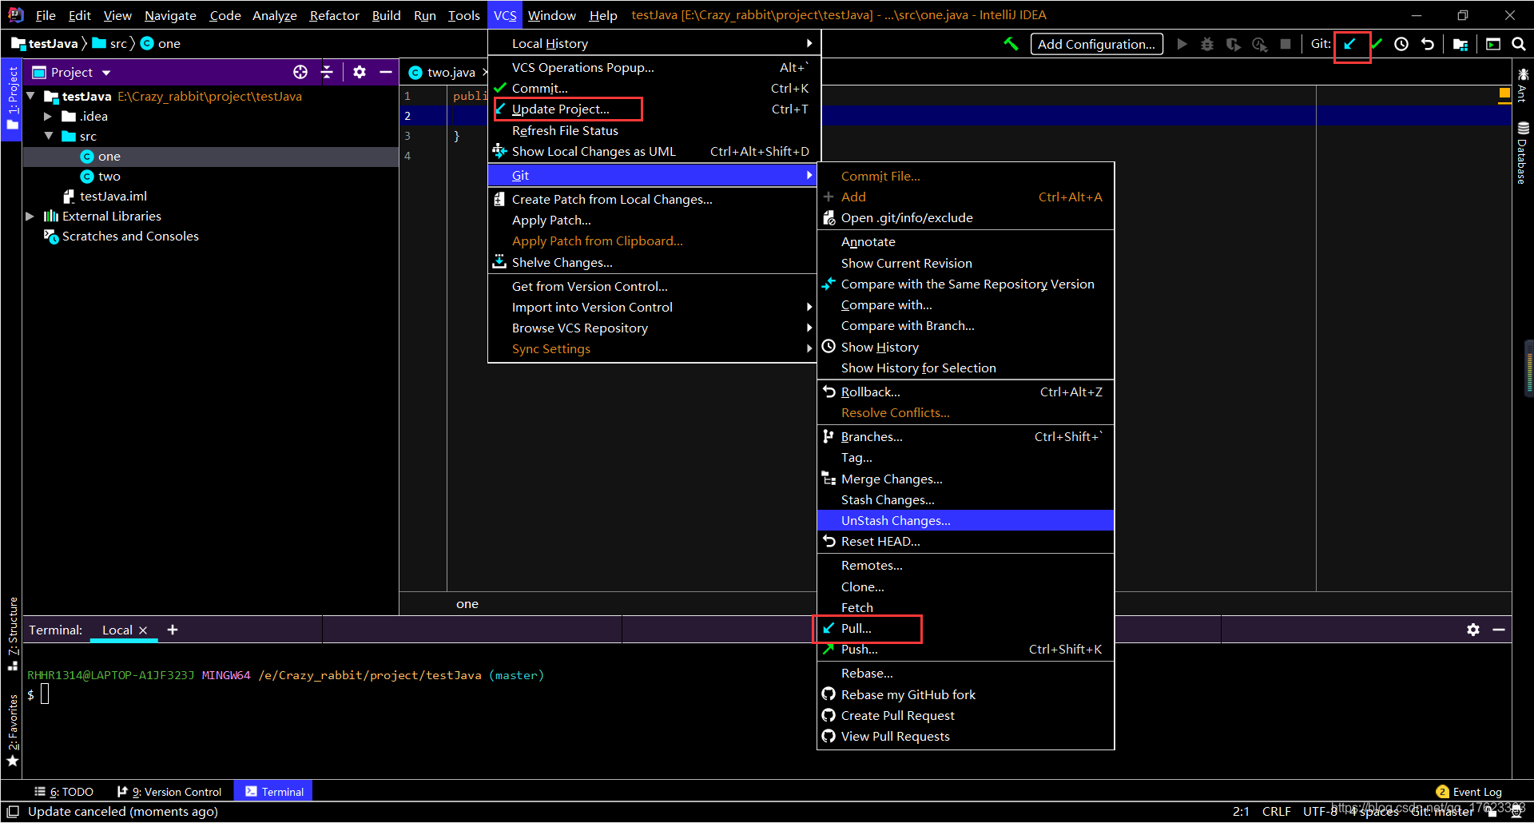Toggle the 1: Project side tab
The image size is (1534, 823).
11,98
